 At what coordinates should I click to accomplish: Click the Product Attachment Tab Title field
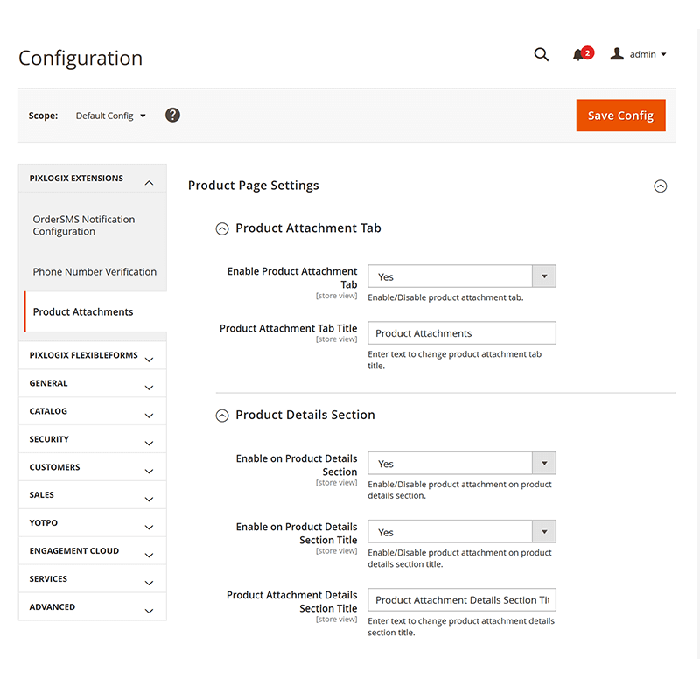coord(462,332)
